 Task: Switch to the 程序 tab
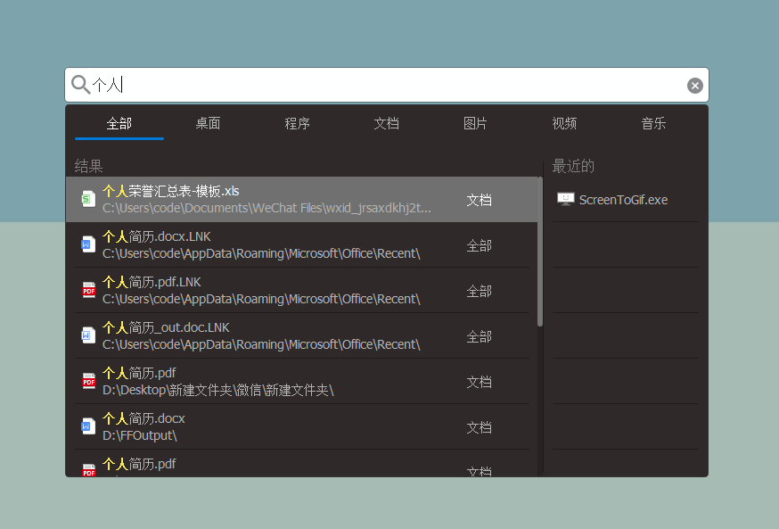pyautogui.click(x=297, y=123)
